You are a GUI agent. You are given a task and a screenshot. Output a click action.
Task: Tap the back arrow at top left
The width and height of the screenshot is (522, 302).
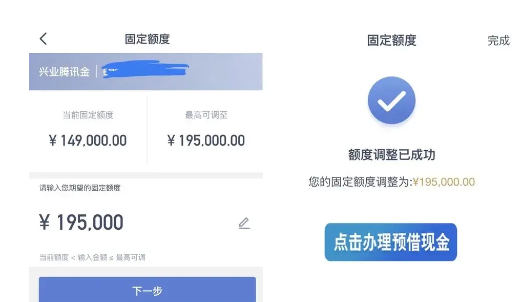(x=43, y=38)
